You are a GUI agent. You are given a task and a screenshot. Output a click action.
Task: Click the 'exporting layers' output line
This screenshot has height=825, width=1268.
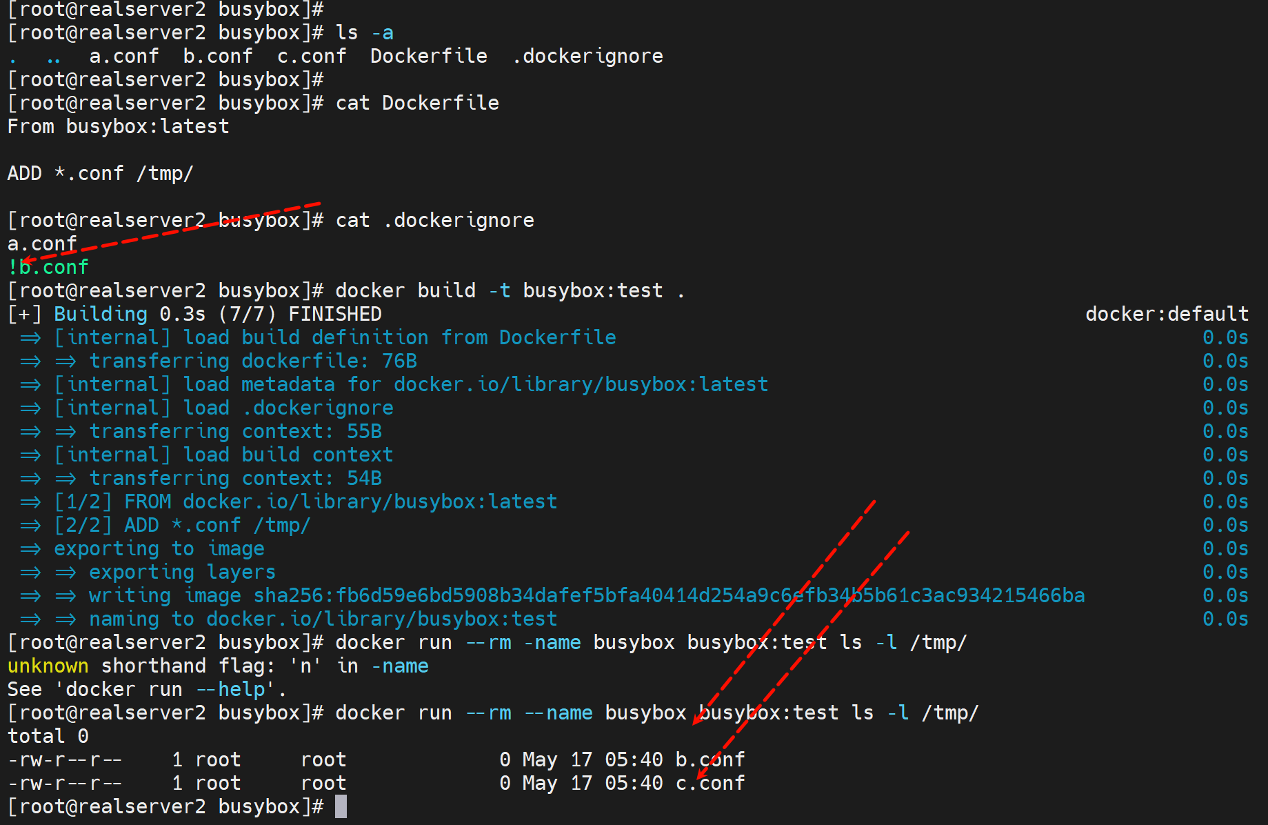[182, 572]
